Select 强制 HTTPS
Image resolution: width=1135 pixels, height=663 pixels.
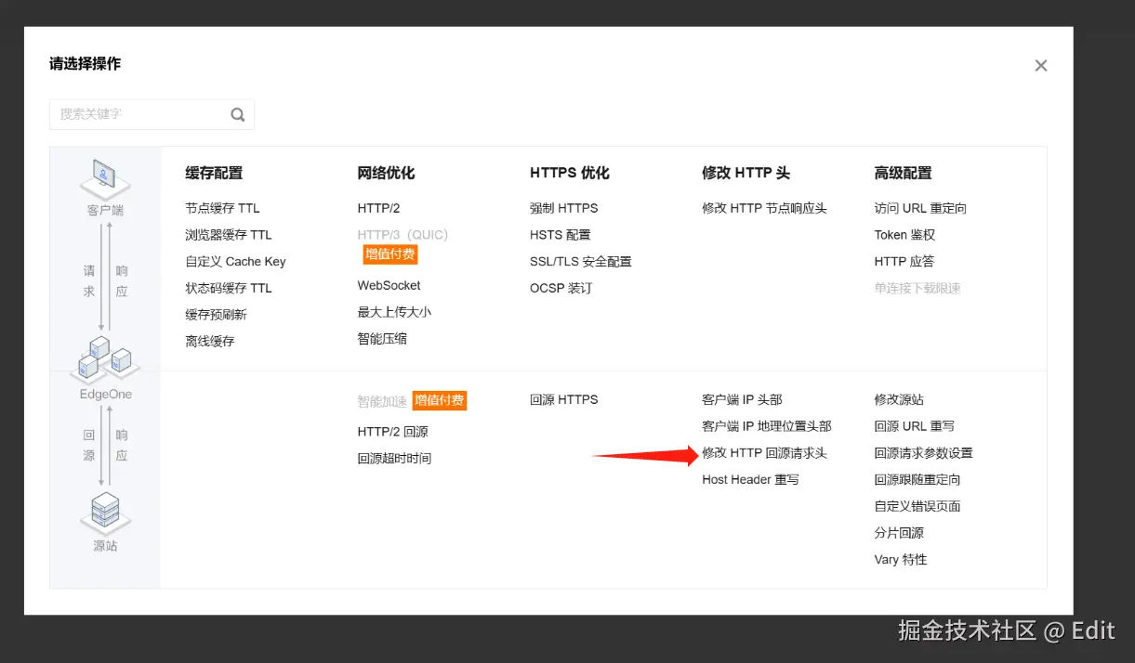pos(564,208)
